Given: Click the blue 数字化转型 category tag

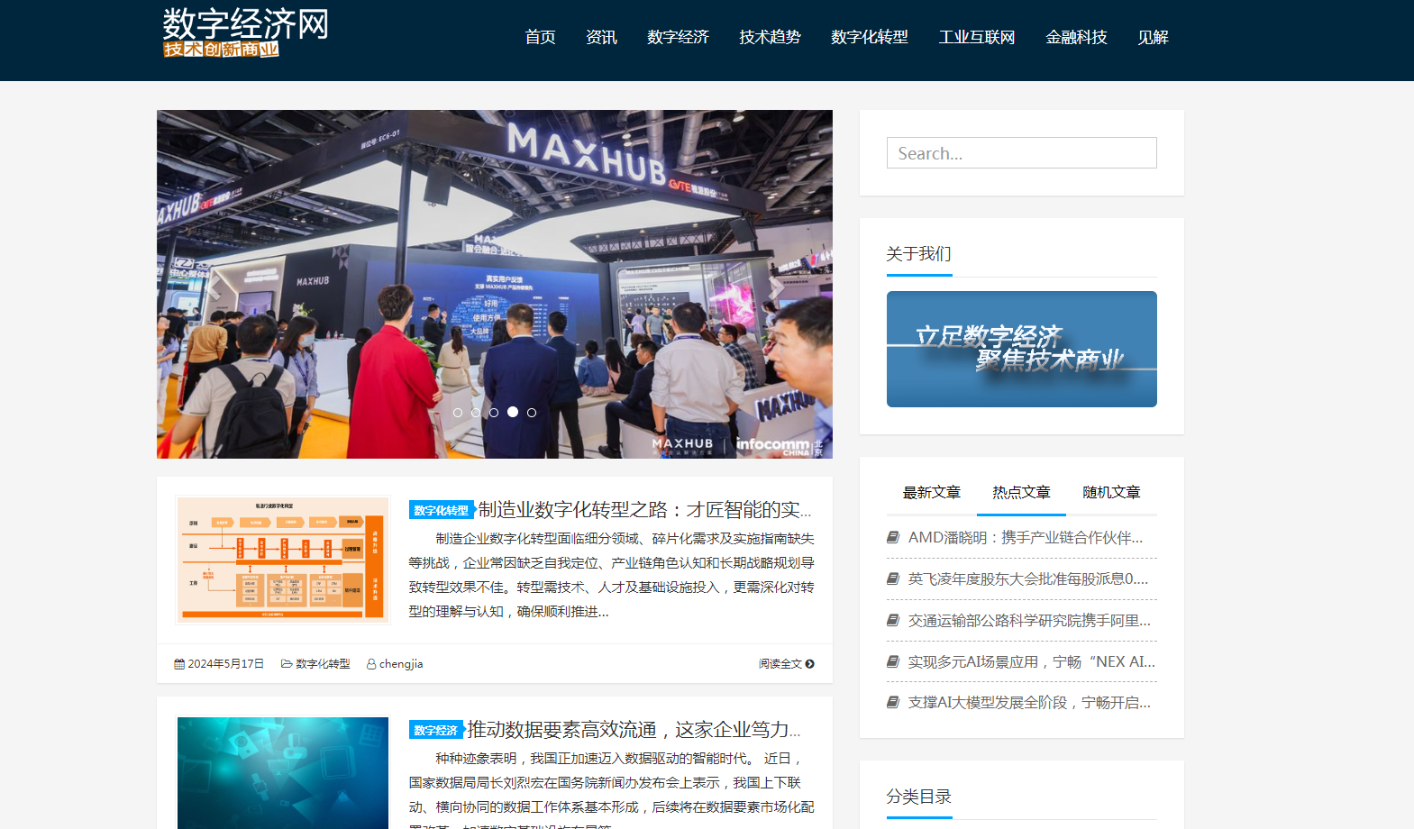Looking at the screenshot, I should pyautogui.click(x=441, y=510).
